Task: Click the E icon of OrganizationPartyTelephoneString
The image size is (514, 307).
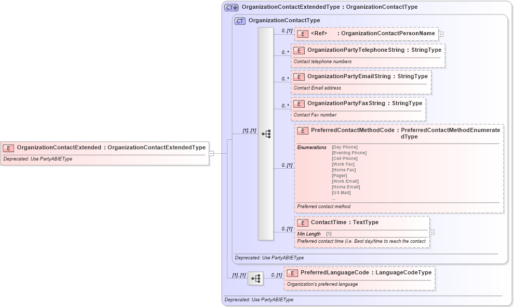Action: [x=300, y=50]
